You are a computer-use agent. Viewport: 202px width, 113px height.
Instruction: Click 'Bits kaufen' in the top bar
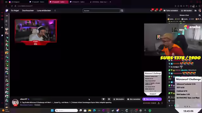coord(187,11)
